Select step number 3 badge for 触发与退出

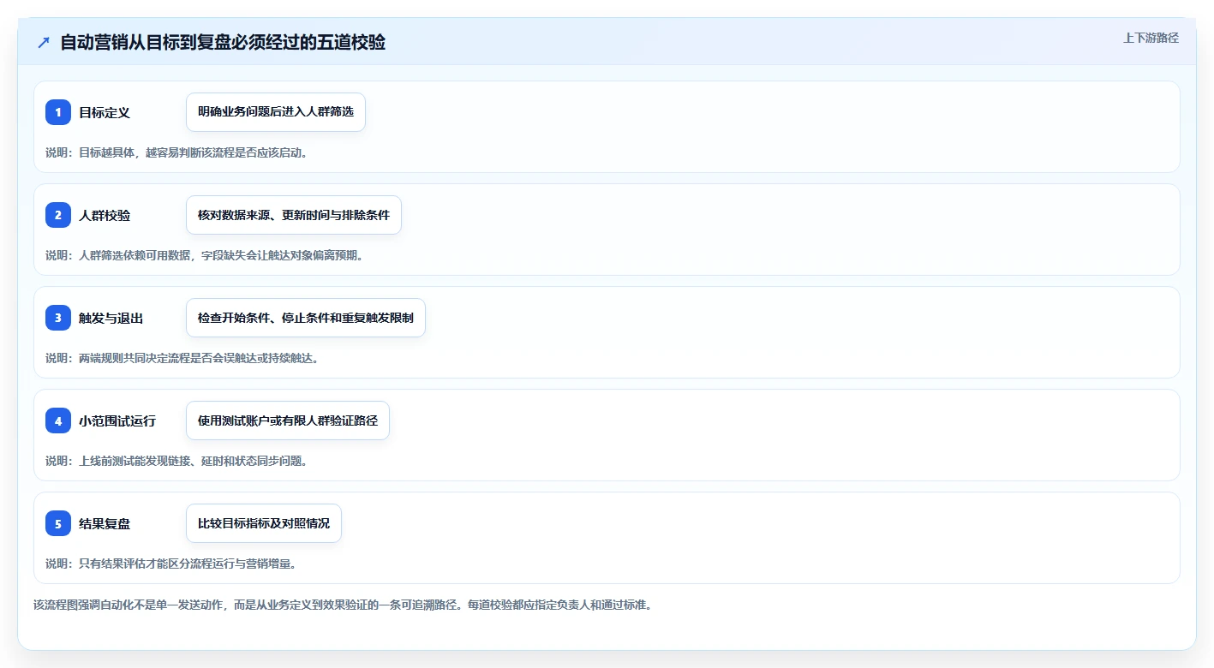[58, 318]
